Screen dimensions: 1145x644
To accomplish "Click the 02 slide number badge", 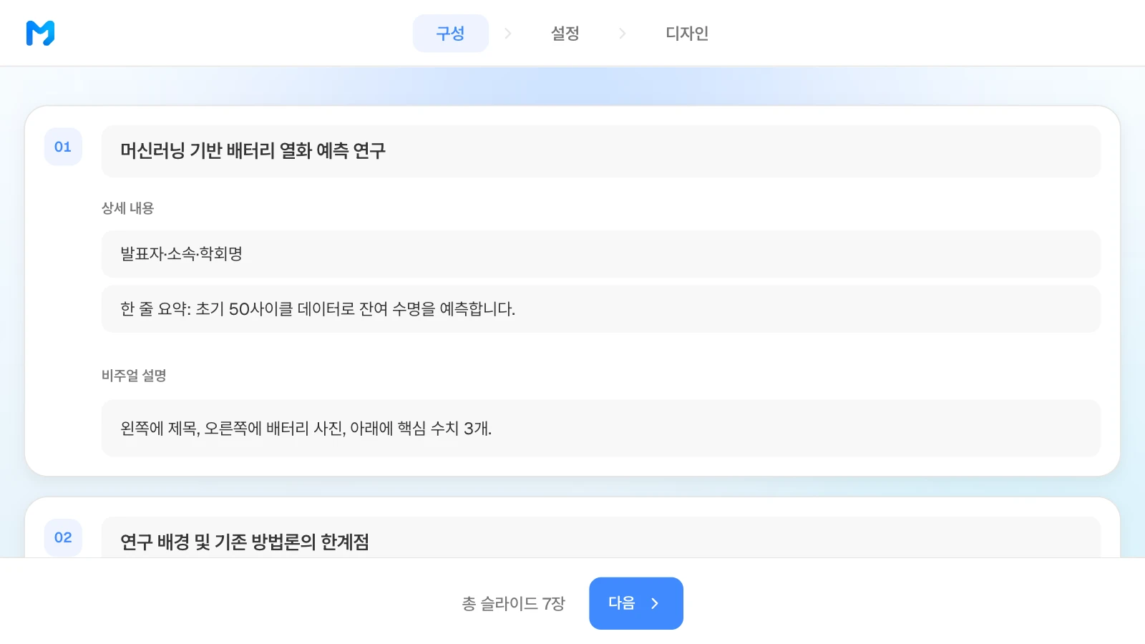I will pos(63,537).
